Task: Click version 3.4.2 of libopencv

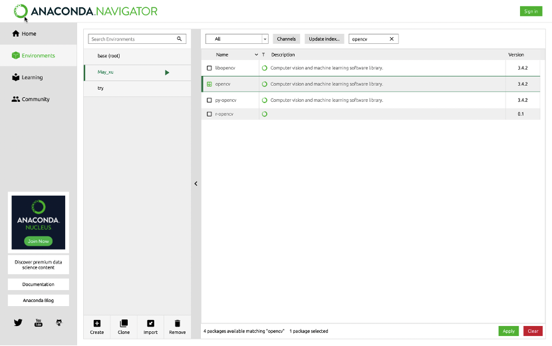Action: (523, 68)
